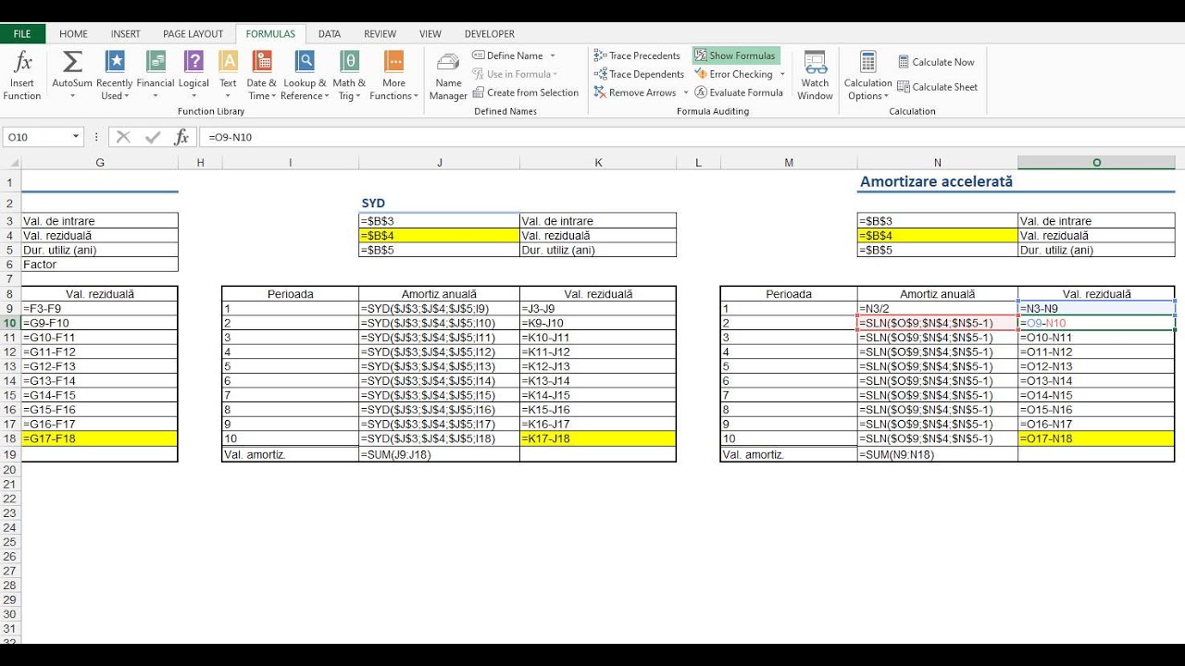Screen dimensions: 1185x666
Task: Open the Name Manager
Action: coord(448,76)
